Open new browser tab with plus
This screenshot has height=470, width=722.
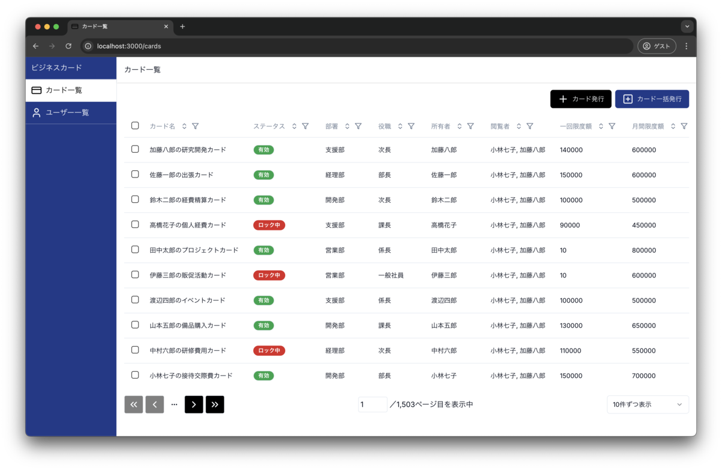(182, 26)
